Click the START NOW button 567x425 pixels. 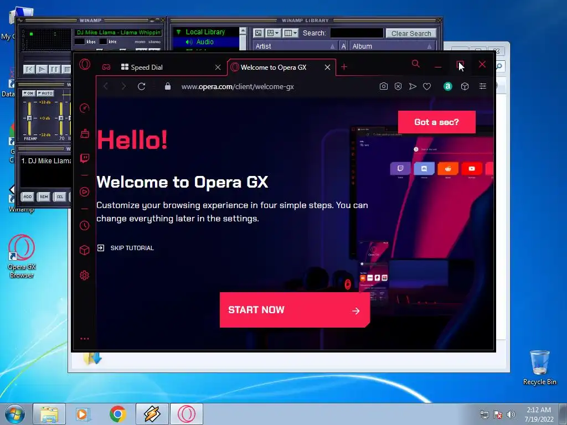(x=295, y=310)
